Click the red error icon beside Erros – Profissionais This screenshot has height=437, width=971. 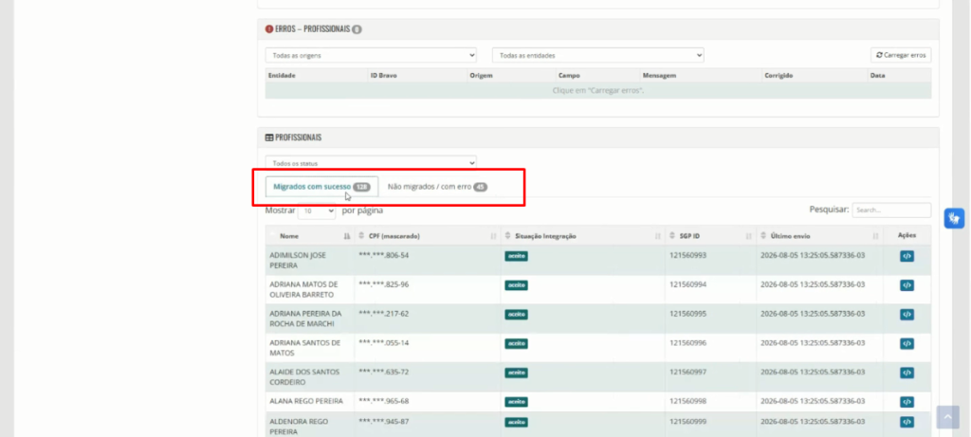[268, 29]
